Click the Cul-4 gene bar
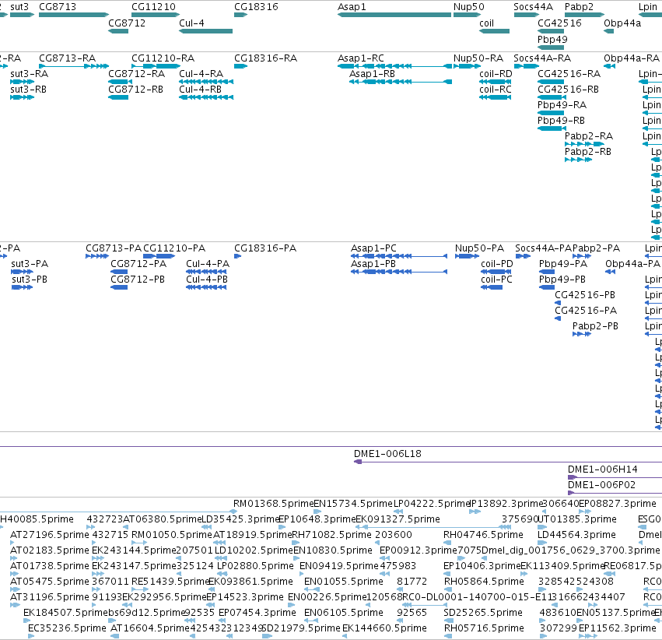 [x=205, y=31]
